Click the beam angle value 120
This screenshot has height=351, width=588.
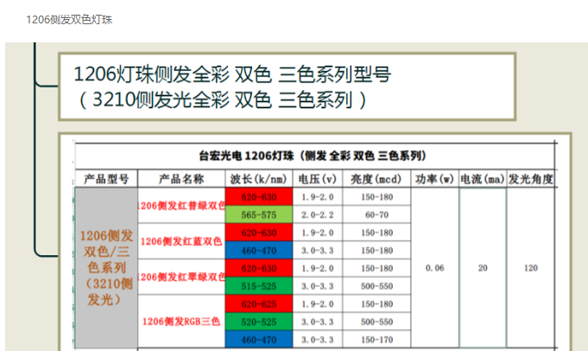point(531,268)
